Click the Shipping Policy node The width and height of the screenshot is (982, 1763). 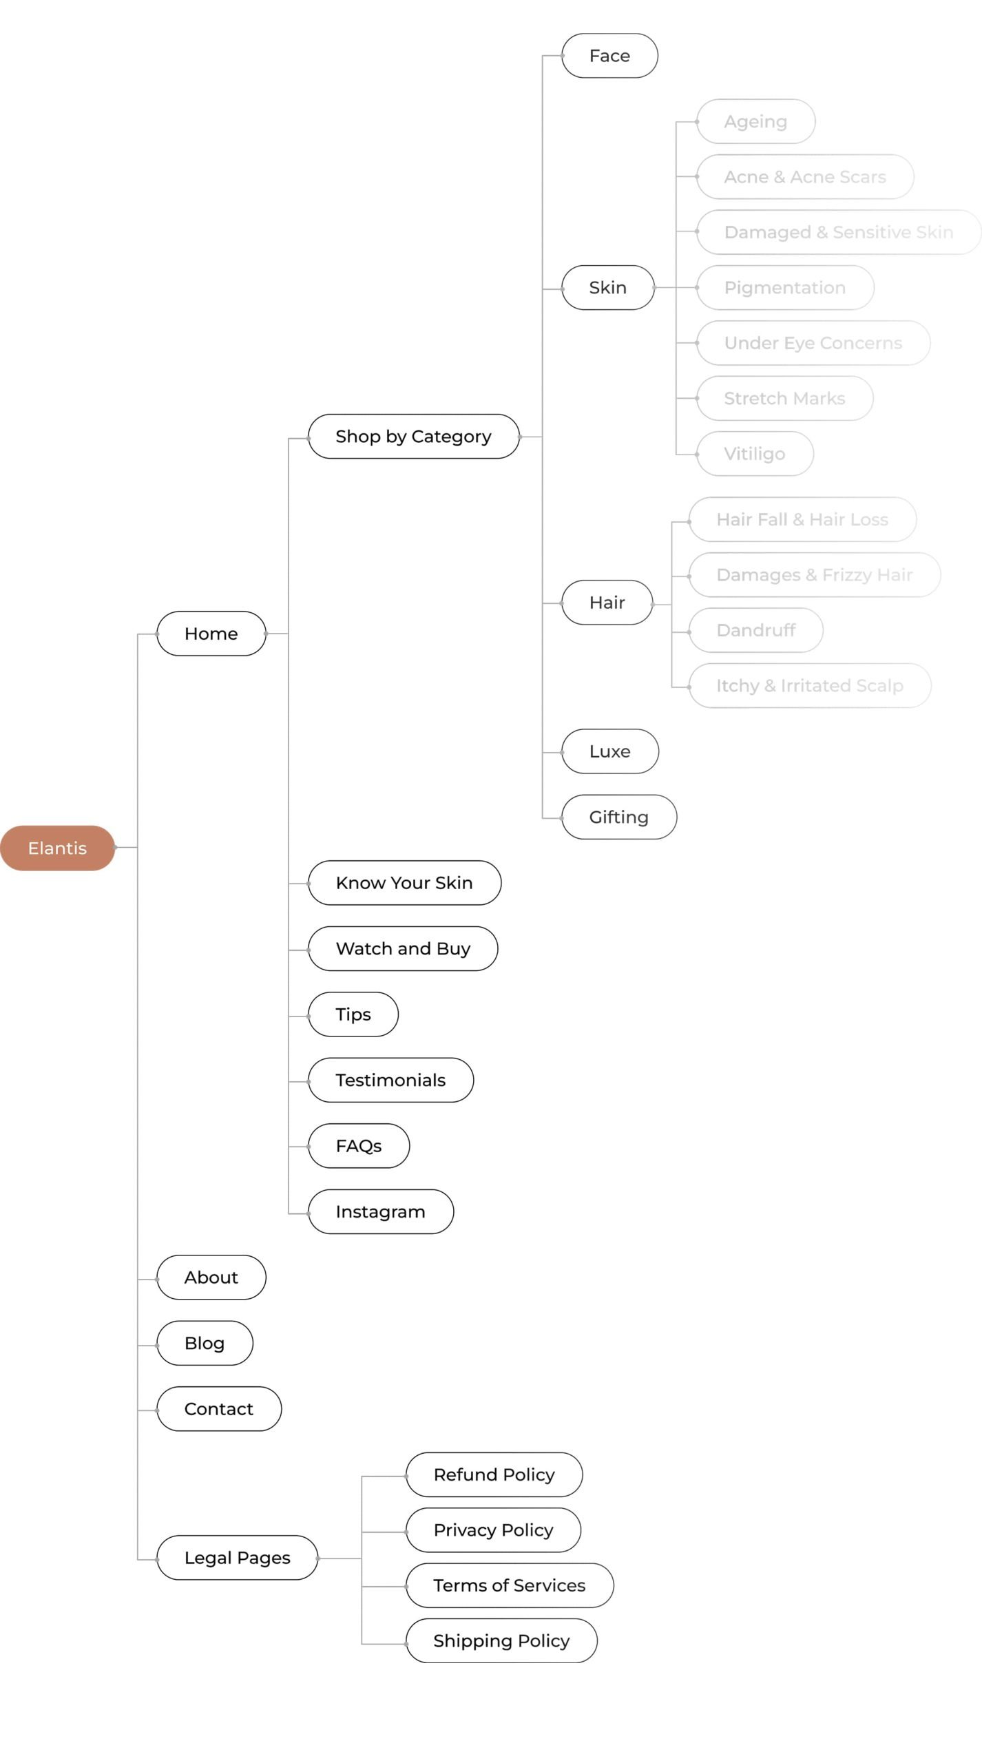[501, 1640]
